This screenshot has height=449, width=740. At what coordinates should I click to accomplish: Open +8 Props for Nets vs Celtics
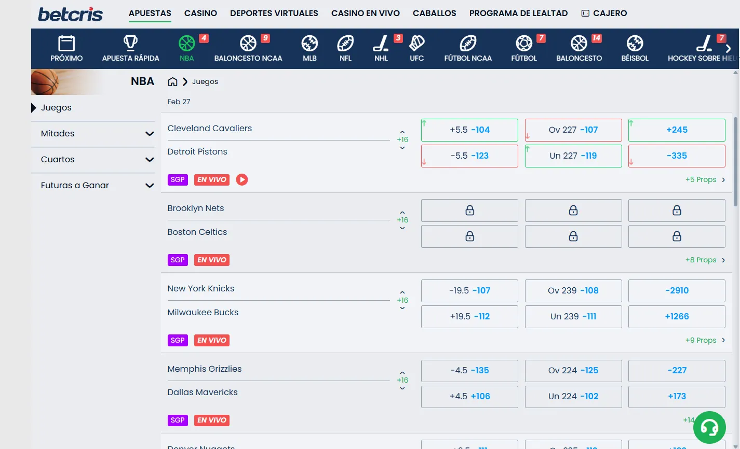coord(705,260)
